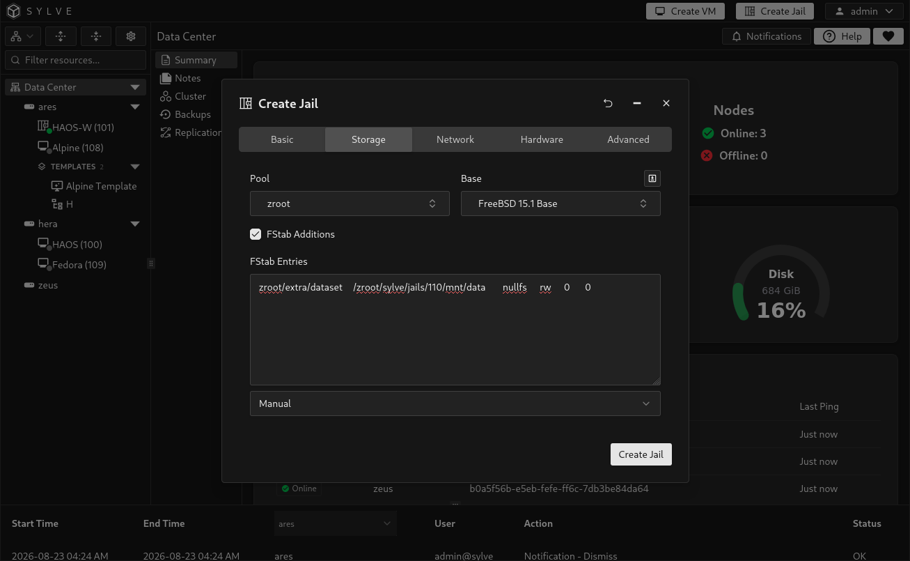Click in the Filter resources field

tap(76, 60)
